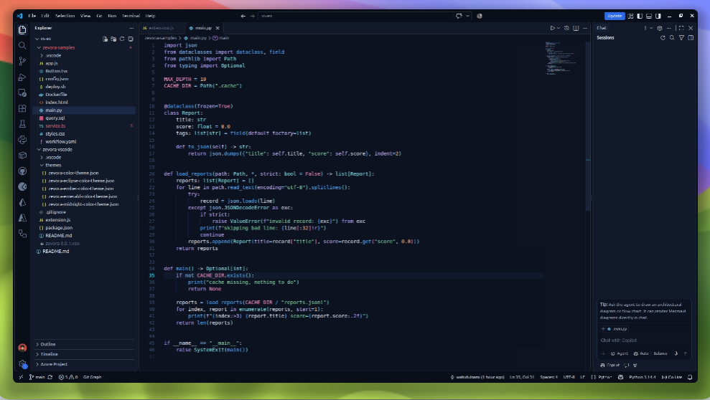Click the code minimap preview
This screenshot has width=710, height=400.
[561, 58]
